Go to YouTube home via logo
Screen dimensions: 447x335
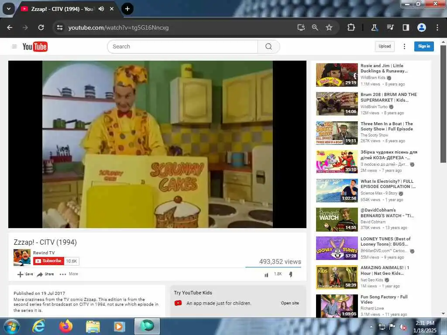pyautogui.click(x=35, y=46)
